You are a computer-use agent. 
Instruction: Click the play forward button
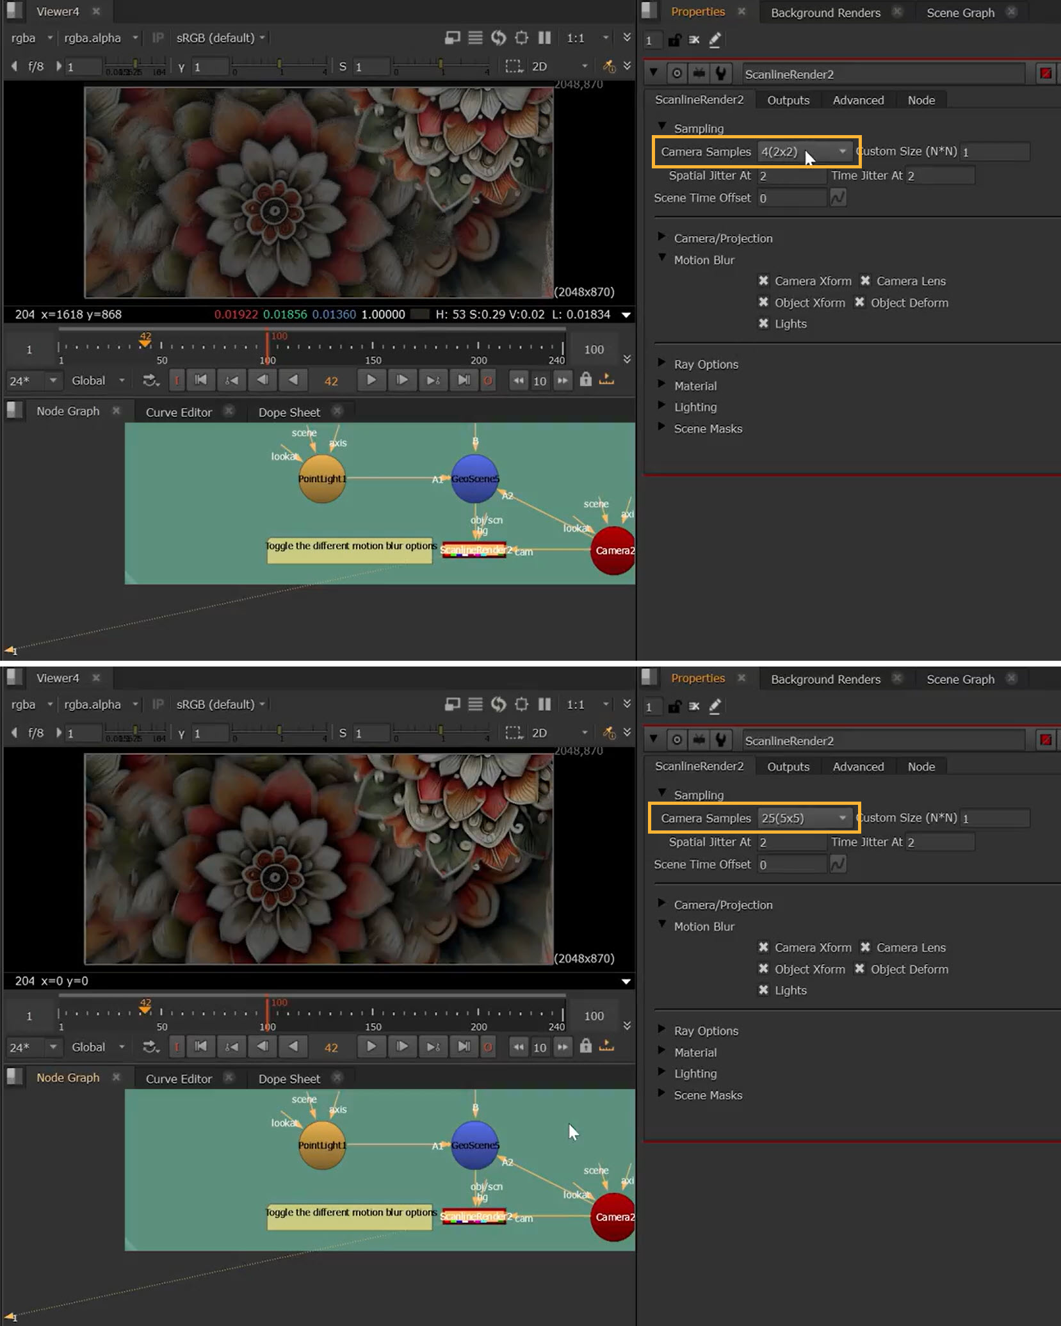tap(371, 380)
